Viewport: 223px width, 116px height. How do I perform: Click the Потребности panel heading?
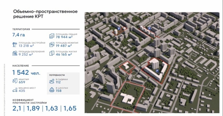click(x=57, y=75)
